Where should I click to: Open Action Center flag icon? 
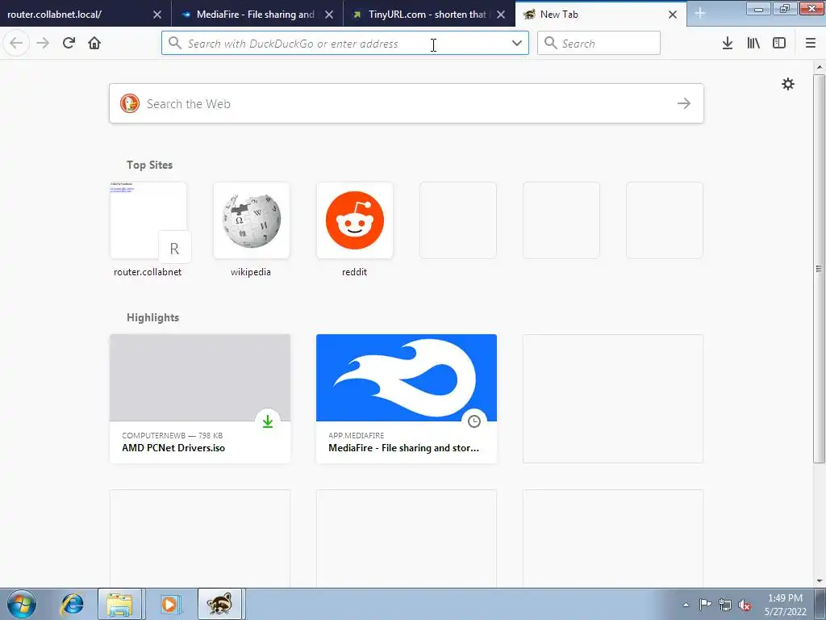point(705,605)
